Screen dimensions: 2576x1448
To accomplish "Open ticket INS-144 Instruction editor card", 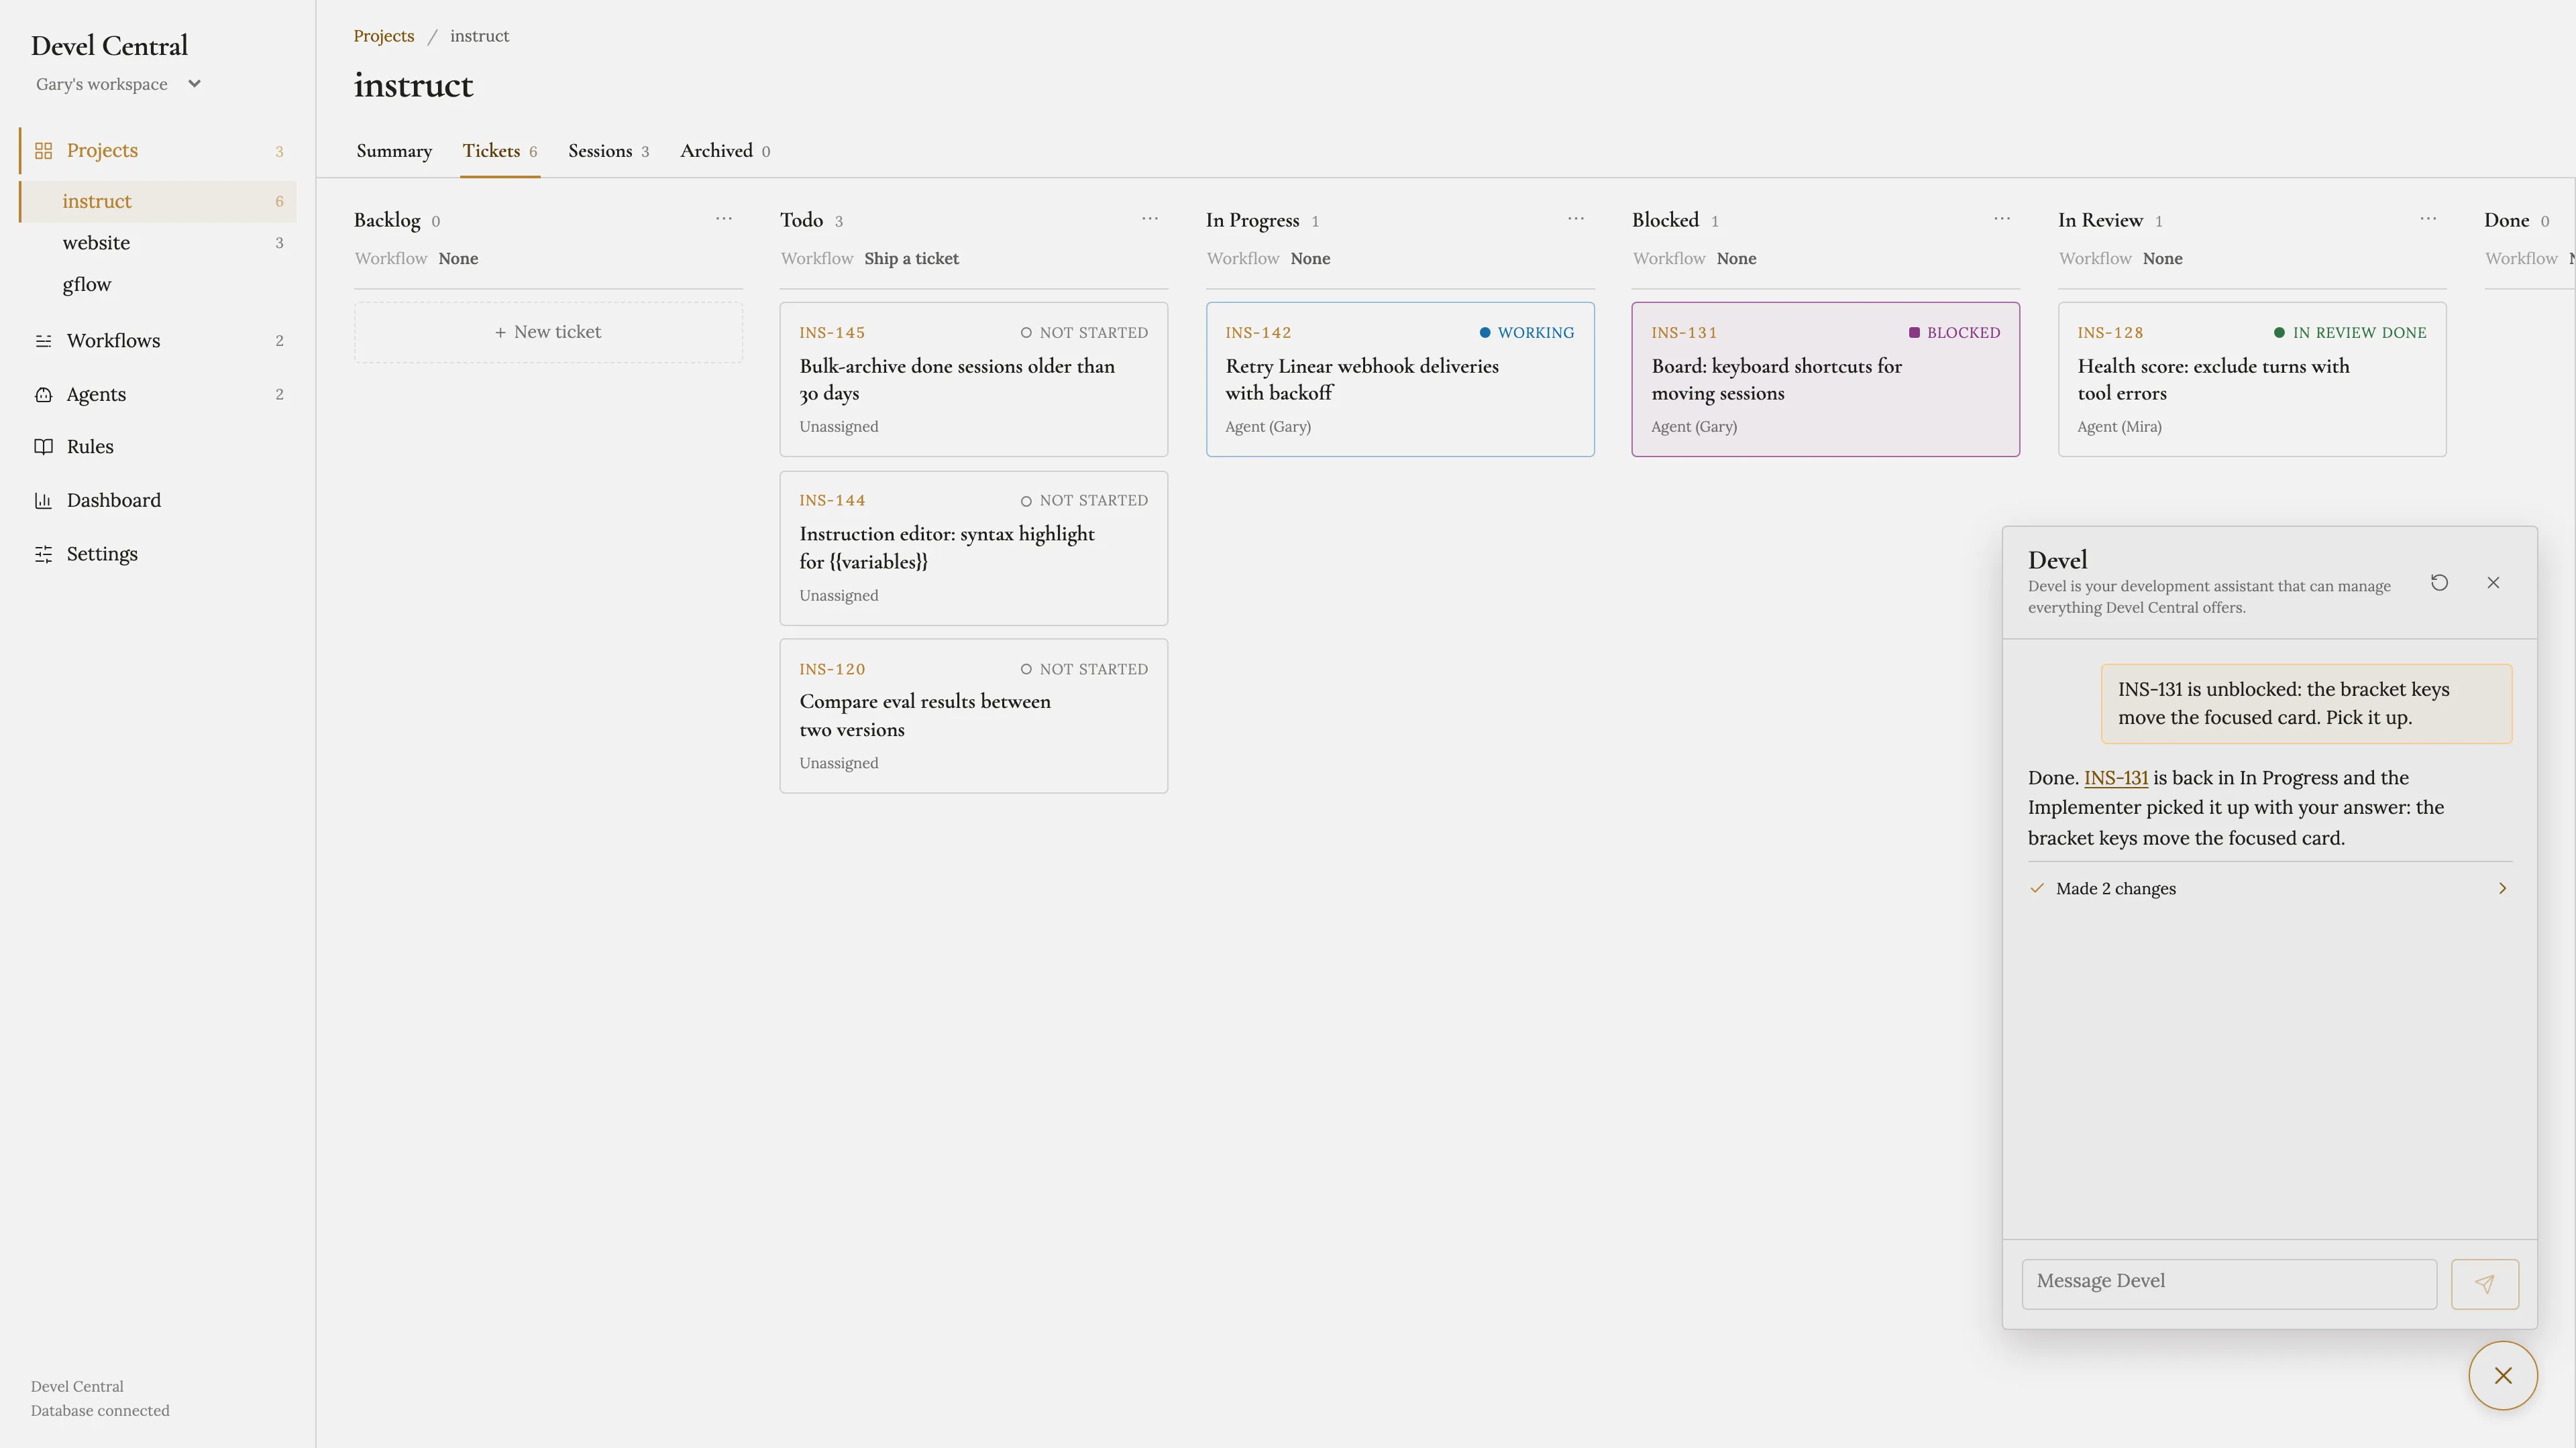I will (x=973, y=548).
